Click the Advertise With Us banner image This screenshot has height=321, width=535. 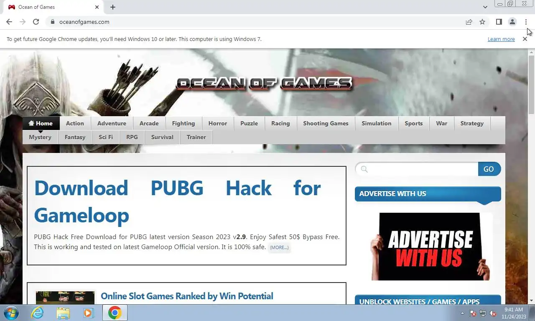point(431,247)
